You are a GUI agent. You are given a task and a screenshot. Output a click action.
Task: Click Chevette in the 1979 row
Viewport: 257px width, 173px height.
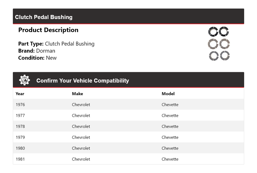pyautogui.click(x=170, y=137)
